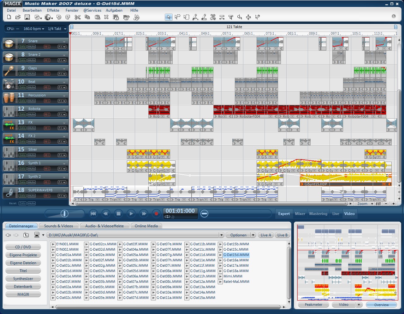Mute the FX 2 track
The image size is (404, 314).
point(32,142)
